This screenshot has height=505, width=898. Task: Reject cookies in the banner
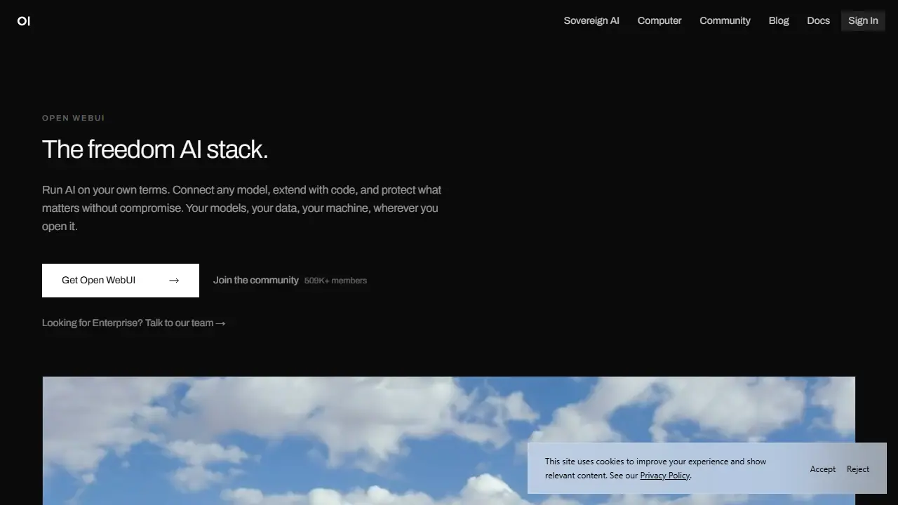[858, 469]
